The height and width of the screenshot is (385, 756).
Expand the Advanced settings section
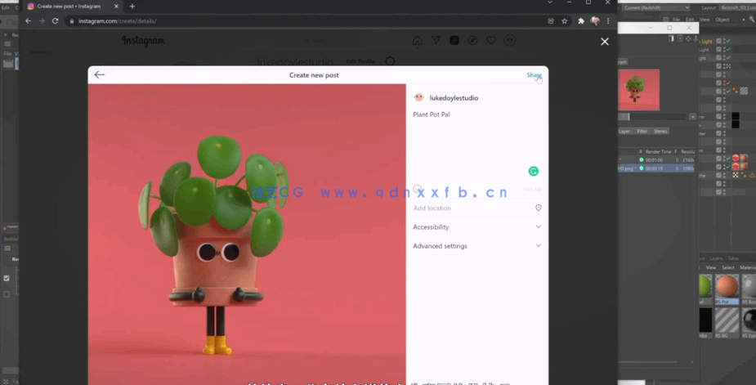(x=476, y=245)
